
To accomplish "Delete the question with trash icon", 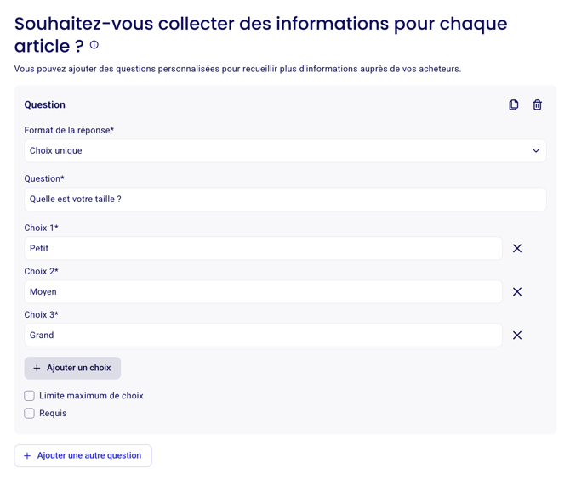I will (537, 105).
